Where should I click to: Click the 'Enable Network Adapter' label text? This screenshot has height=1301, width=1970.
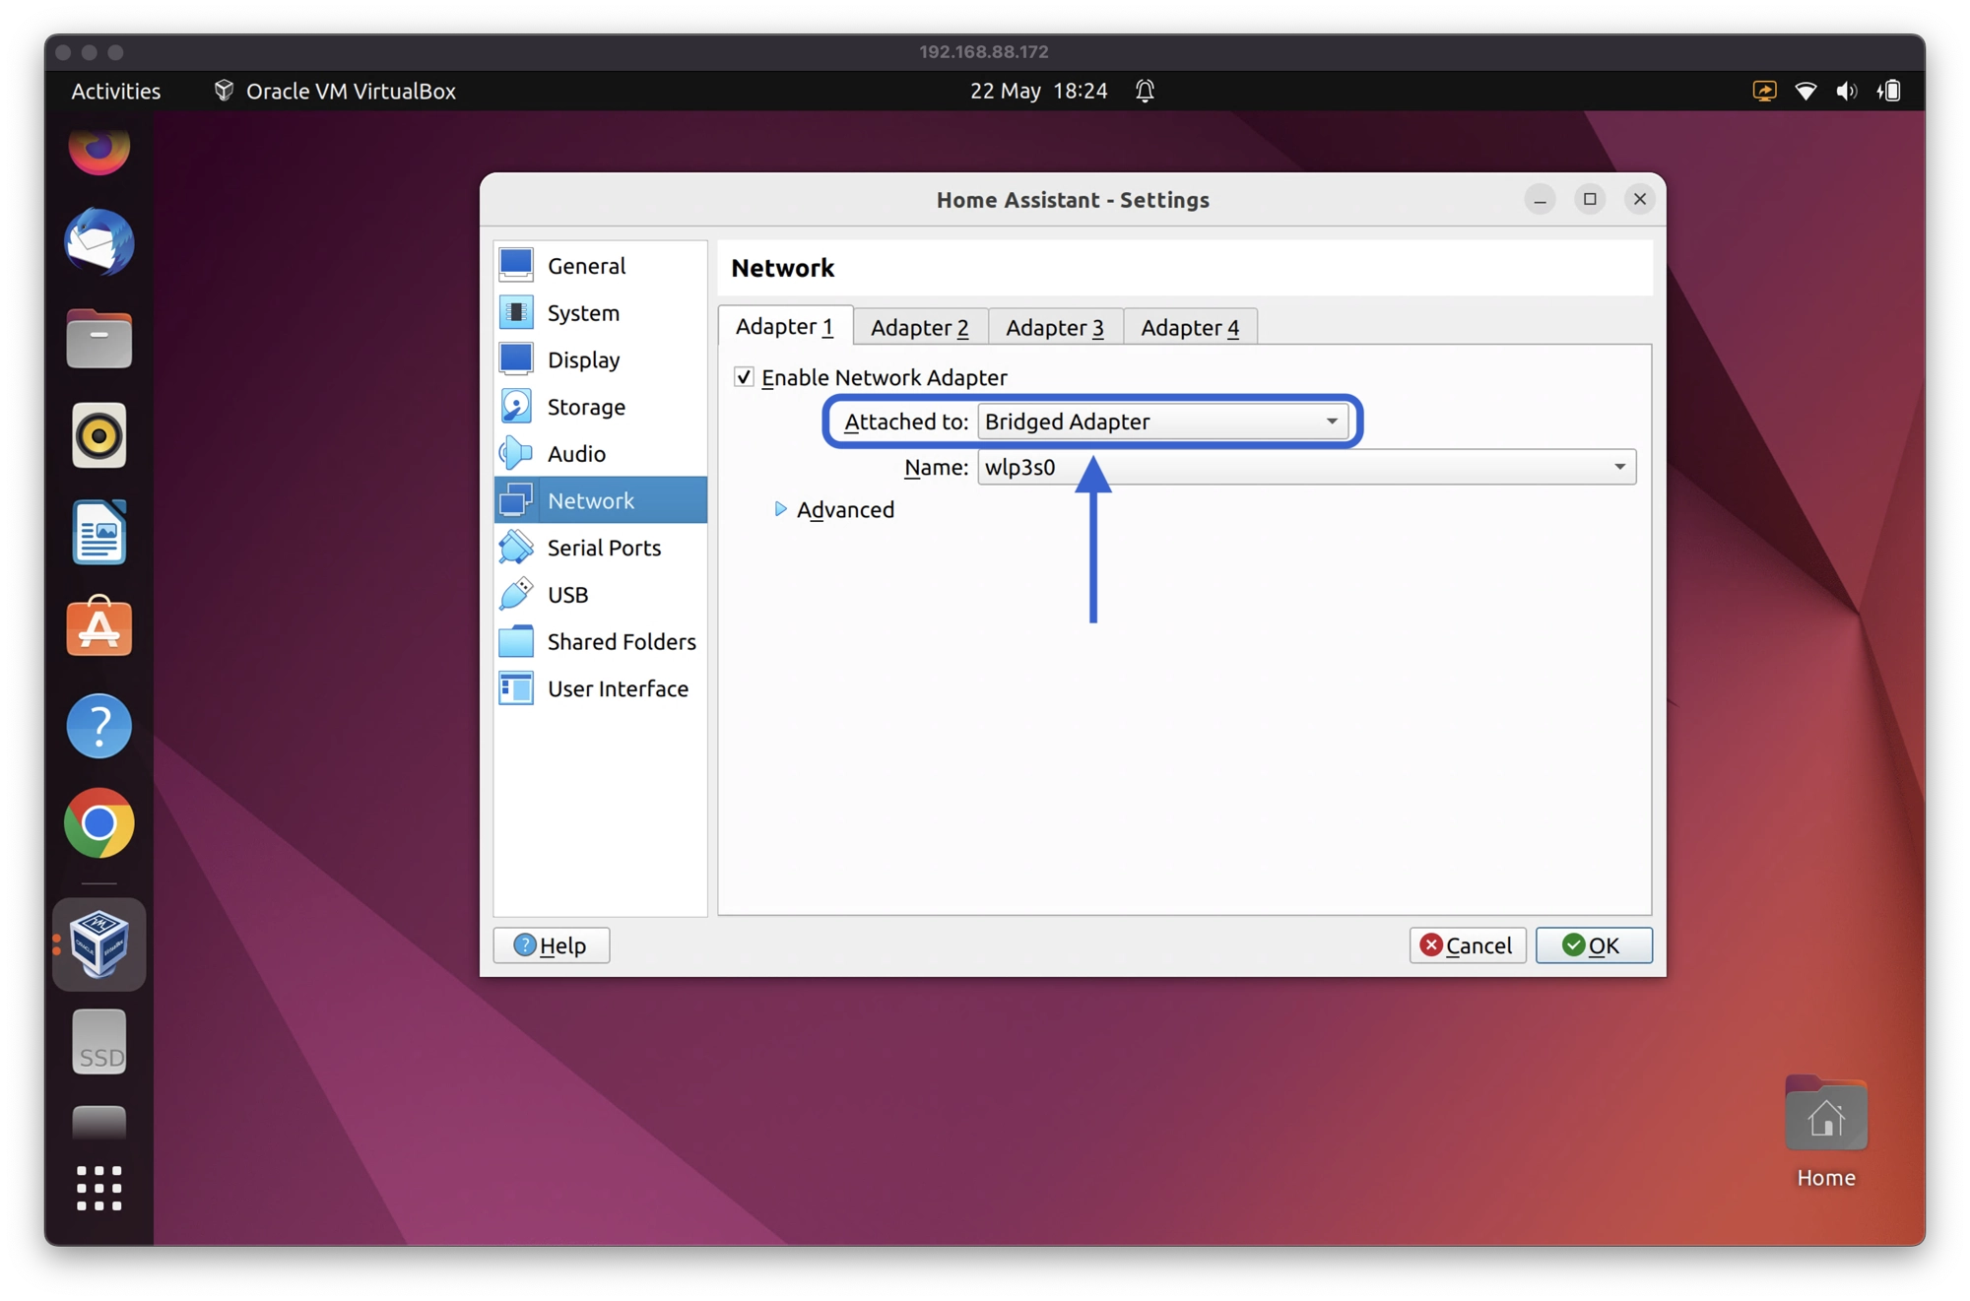click(x=885, y=377)
